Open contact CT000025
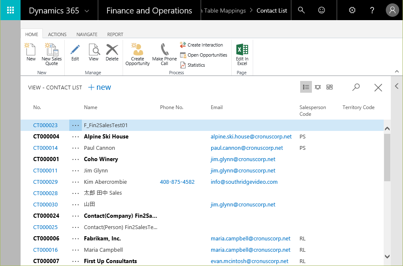This screenshot has height=266, width=403. tap(45, 227)
